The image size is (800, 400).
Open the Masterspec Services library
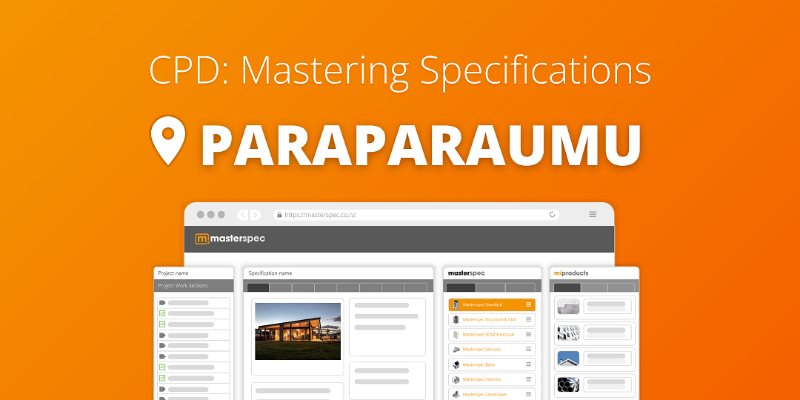pos(492,350)
